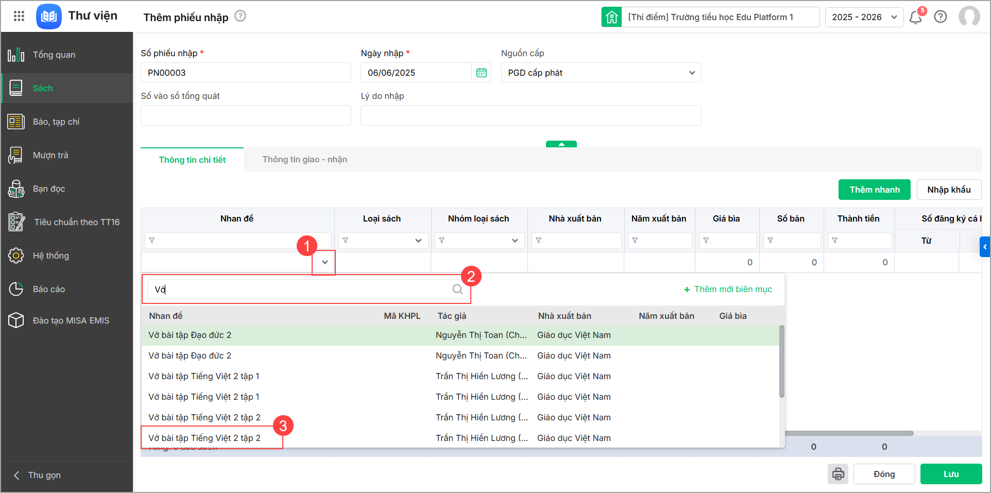991x493 pixels.
Task: Switch to Thông tin chi tiết tab
Action: coord(192,160)
